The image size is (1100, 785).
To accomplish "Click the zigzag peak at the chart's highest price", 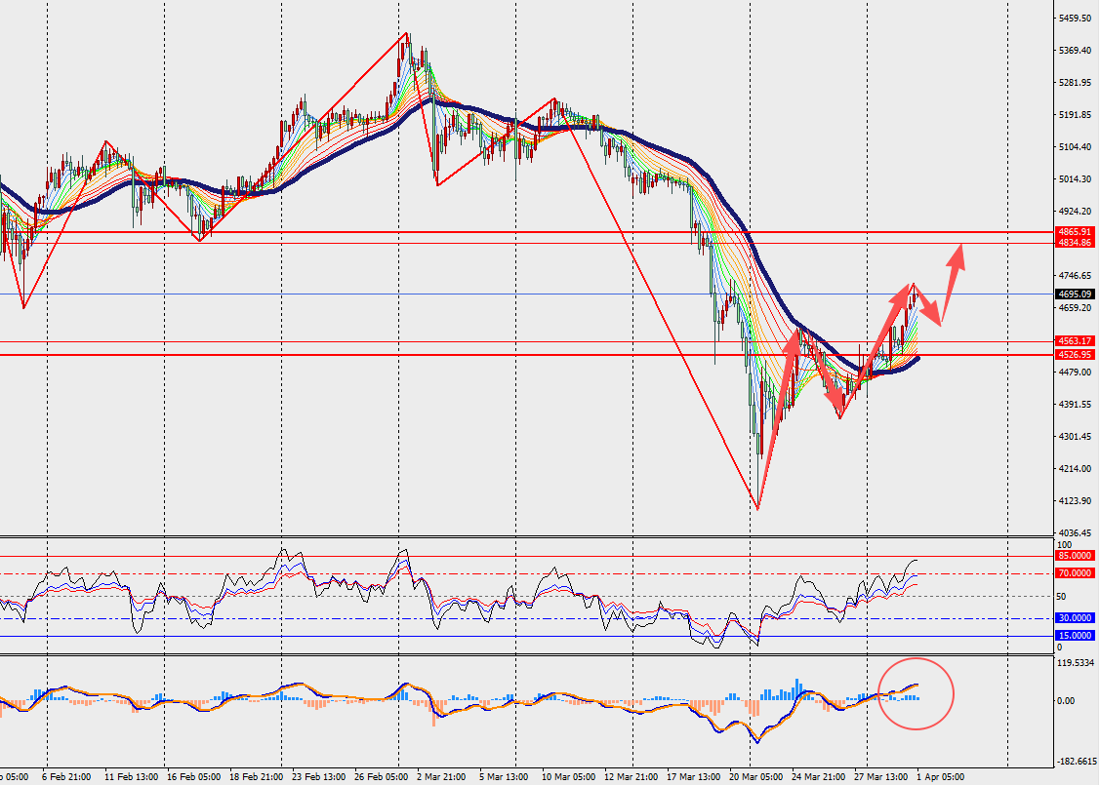I will click(406, 34).
